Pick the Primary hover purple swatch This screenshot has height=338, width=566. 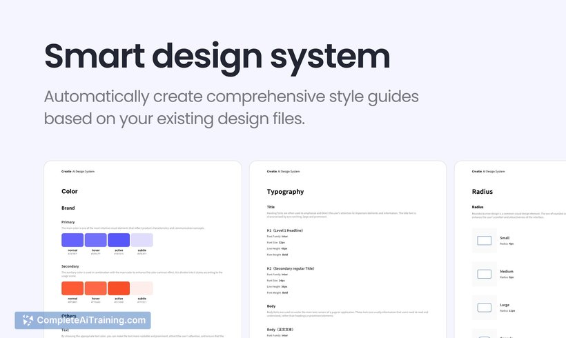[96, 240]
